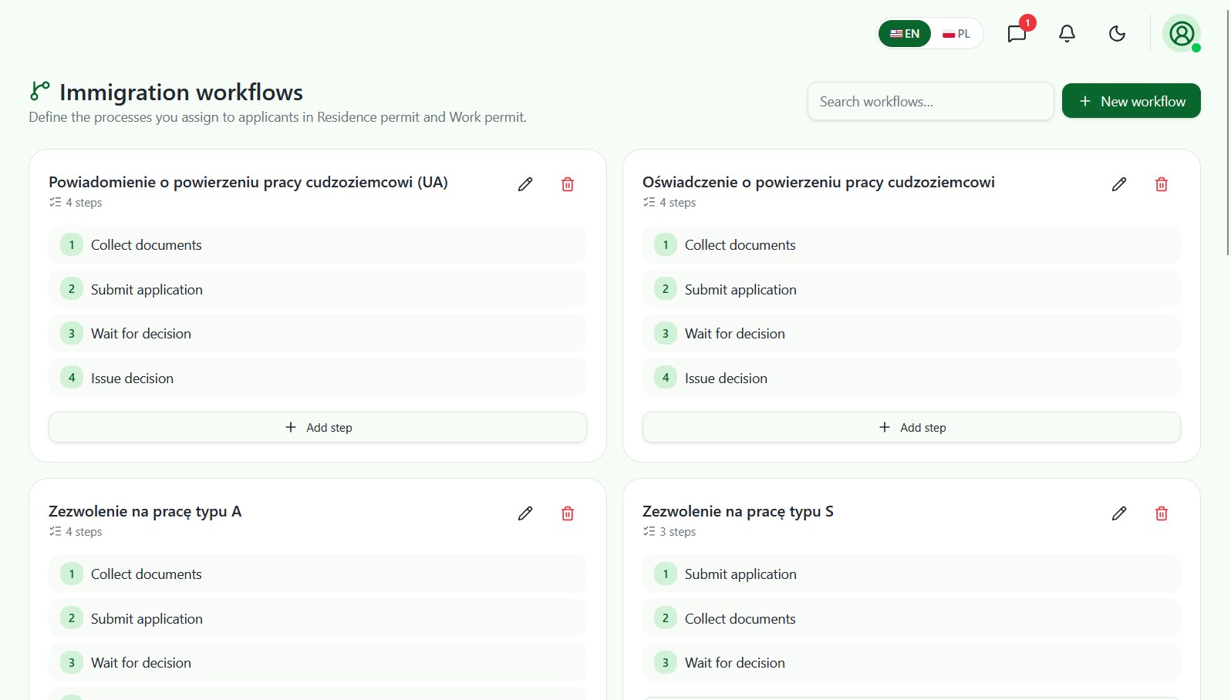Switch language to PL

tap(956, 33)
